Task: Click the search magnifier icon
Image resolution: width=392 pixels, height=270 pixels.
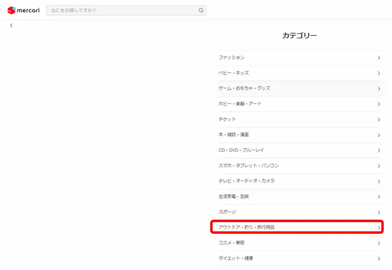Action: (201, 11)
